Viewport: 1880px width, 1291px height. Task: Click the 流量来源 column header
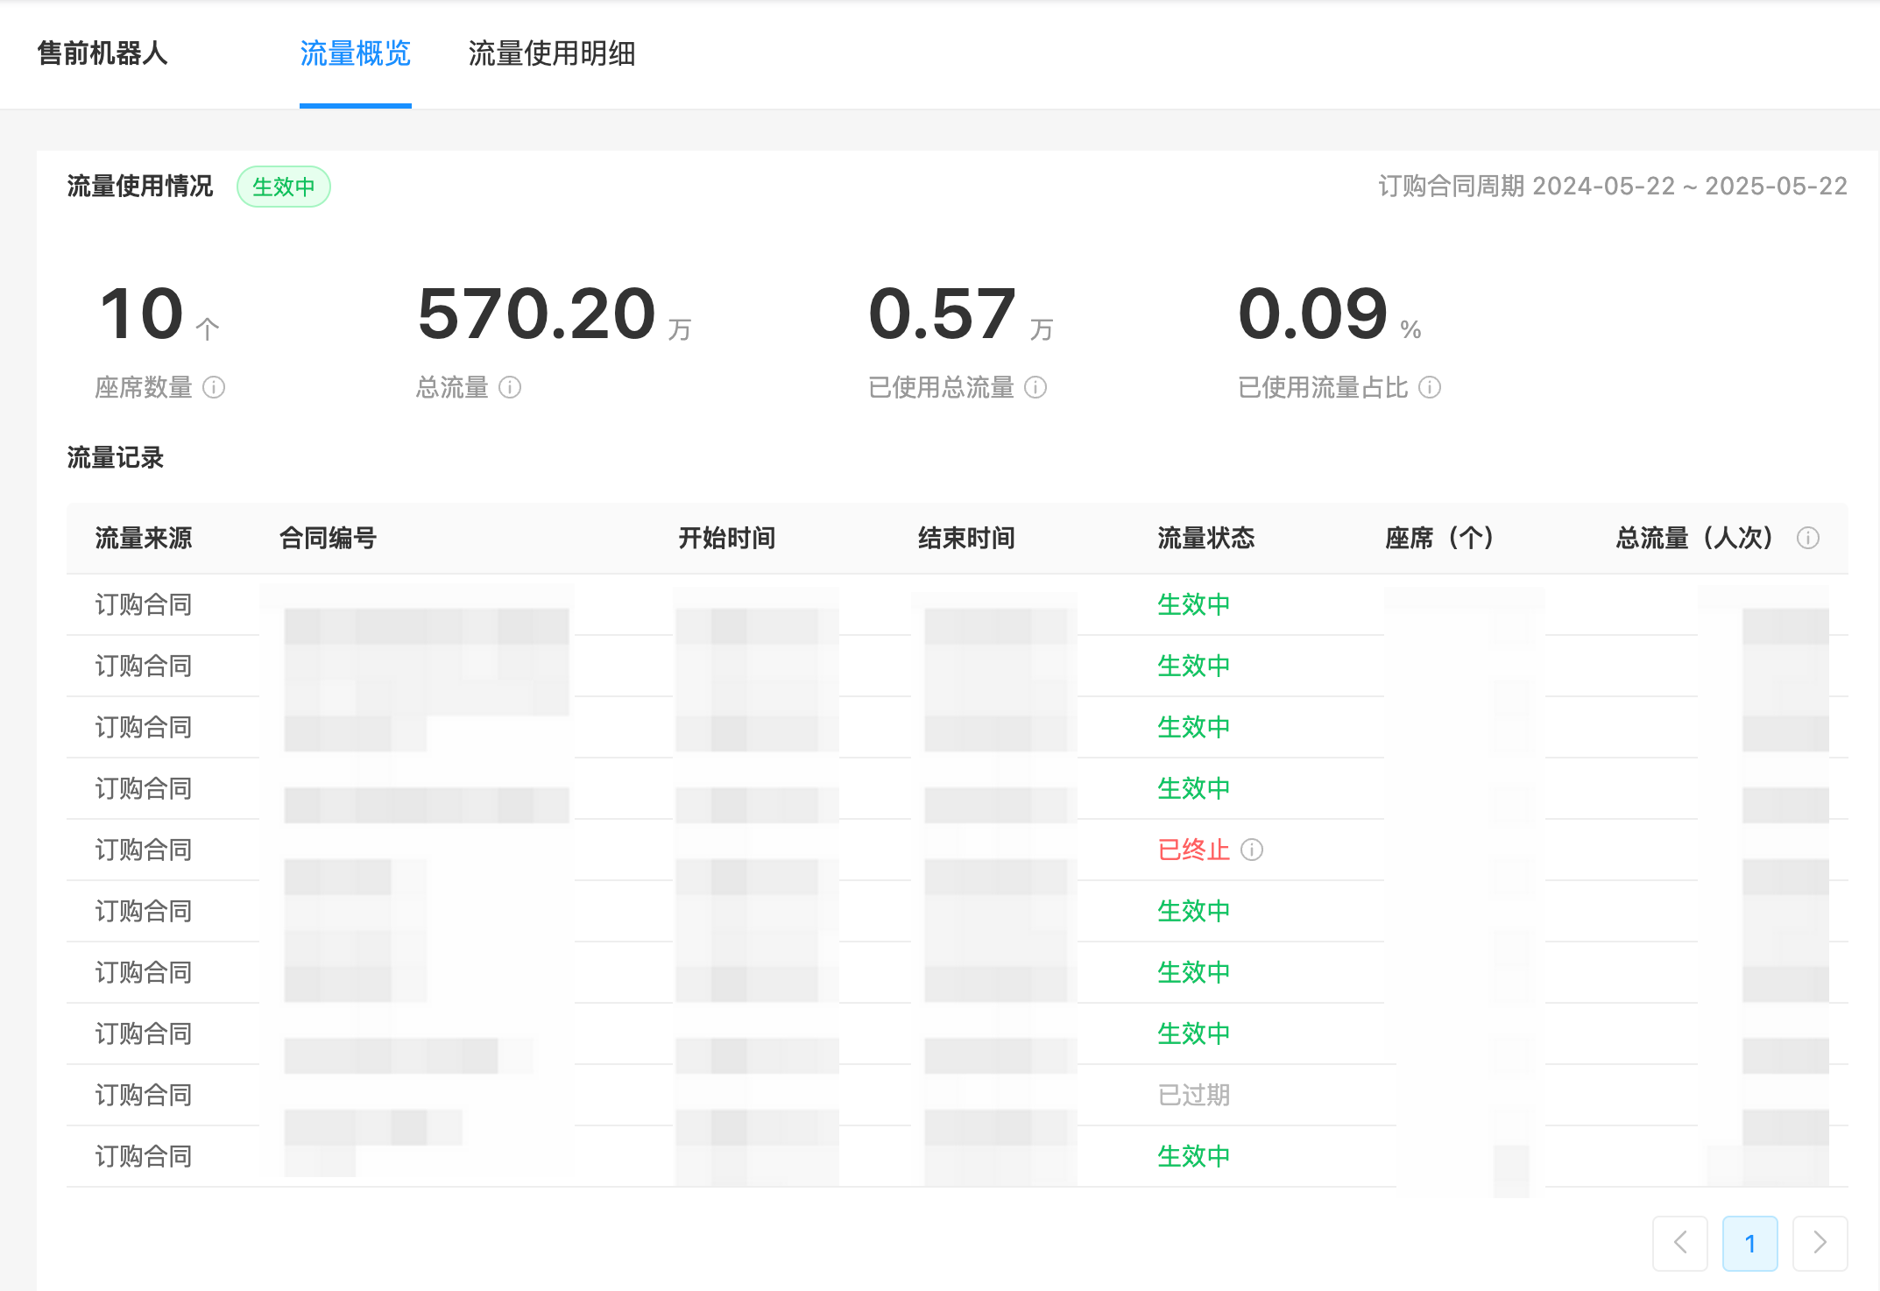(x=144, y=538)
